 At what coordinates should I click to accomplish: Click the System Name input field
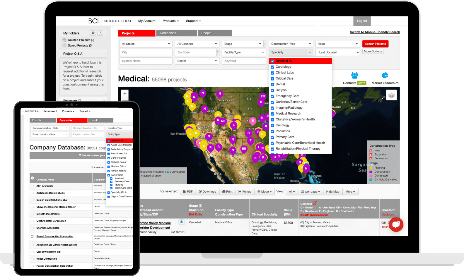coord(146,61)
